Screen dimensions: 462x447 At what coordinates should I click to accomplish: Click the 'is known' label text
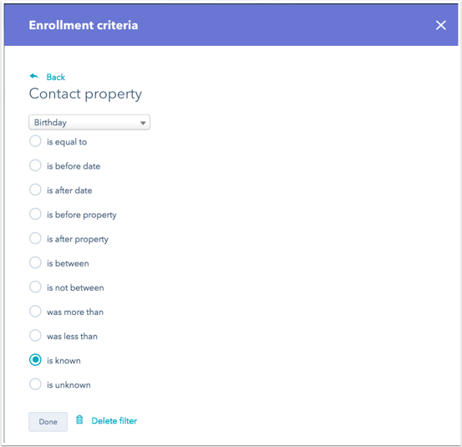coord(63,361)
